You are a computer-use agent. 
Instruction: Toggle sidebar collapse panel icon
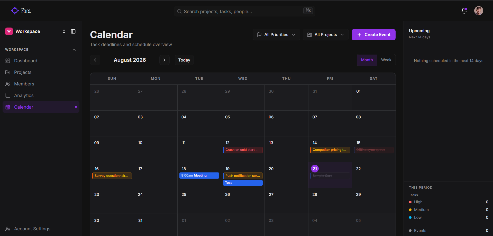click(x=73, y=31)
